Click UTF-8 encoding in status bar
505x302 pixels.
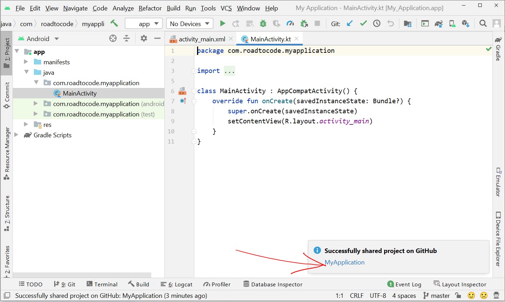point(378,295)
